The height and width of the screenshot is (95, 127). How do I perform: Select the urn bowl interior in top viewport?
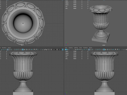coord(23,23)
